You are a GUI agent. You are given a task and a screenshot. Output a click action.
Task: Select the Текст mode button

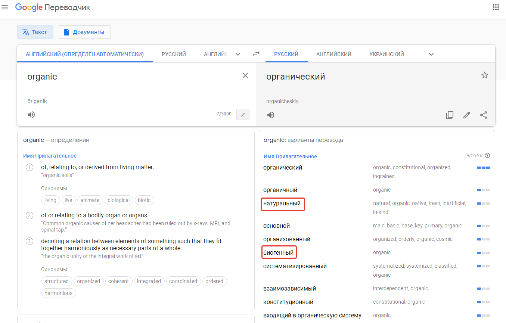[x=35, y=32]
